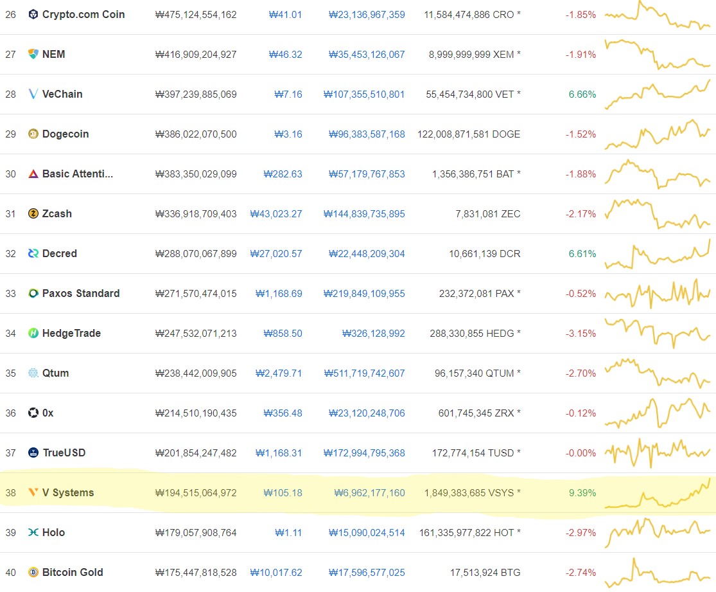
Task: Click Zcash price ₩43,023.27
Action: point(276,213)
